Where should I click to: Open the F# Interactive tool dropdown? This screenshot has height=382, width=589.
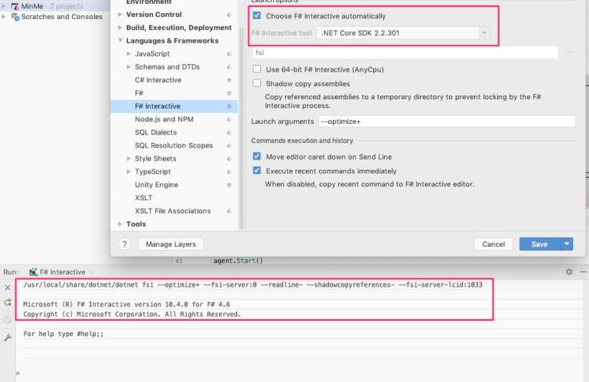(483, 33)
